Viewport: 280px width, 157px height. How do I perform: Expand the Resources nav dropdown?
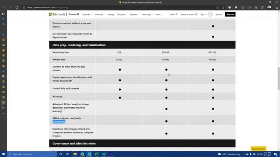click(147, 14)
